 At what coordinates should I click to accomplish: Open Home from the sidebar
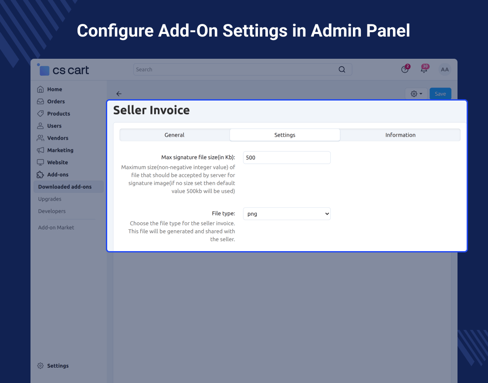point(54,89)
